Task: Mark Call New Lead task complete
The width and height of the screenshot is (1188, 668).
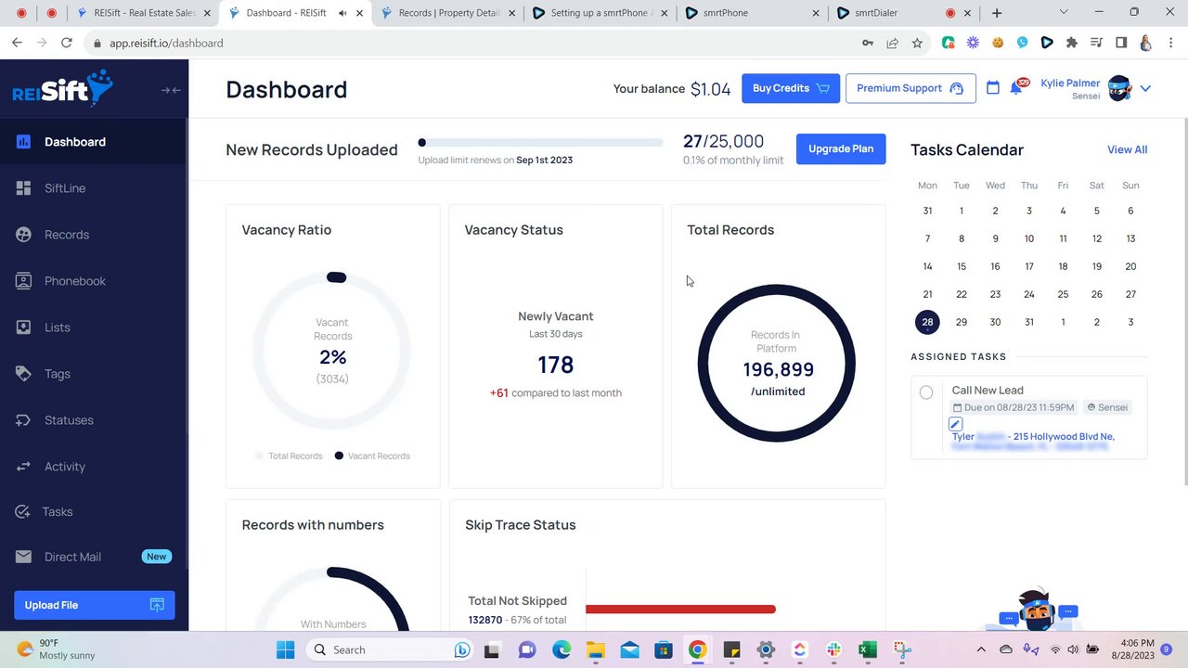Action: click(926, 392)
